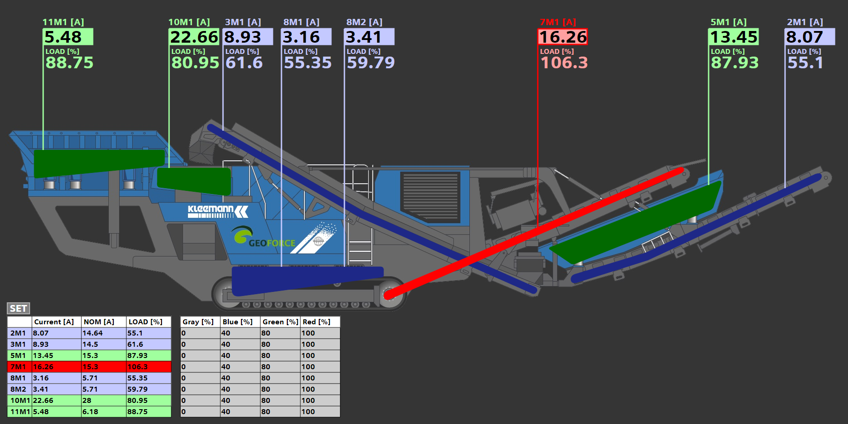This screenshot has height=424, width=848.
Task: Click Green threshold 80 in first row
Action: pyautogui.click(x=280, y=333)
